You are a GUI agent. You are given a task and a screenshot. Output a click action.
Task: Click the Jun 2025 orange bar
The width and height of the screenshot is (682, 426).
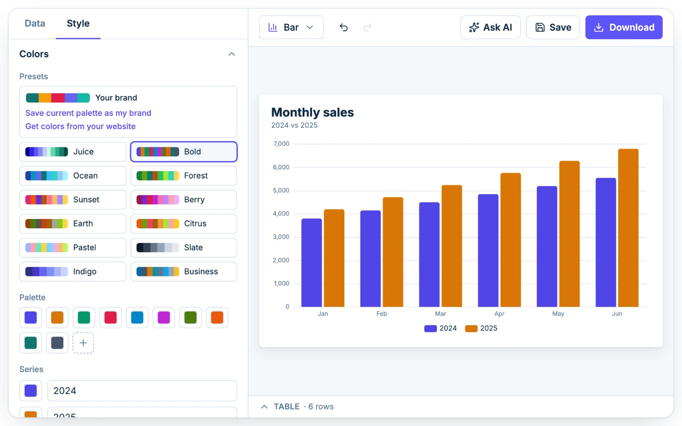pyautogui.click(x=628, y=228)
